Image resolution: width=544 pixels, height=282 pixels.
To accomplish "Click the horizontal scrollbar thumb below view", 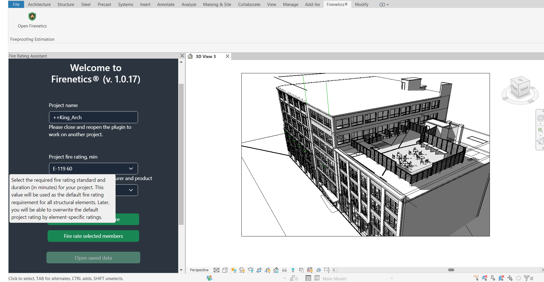I will pyautogui.click(x=451, y=270).
